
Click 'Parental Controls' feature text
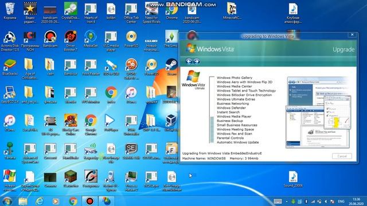pos(230,138)
